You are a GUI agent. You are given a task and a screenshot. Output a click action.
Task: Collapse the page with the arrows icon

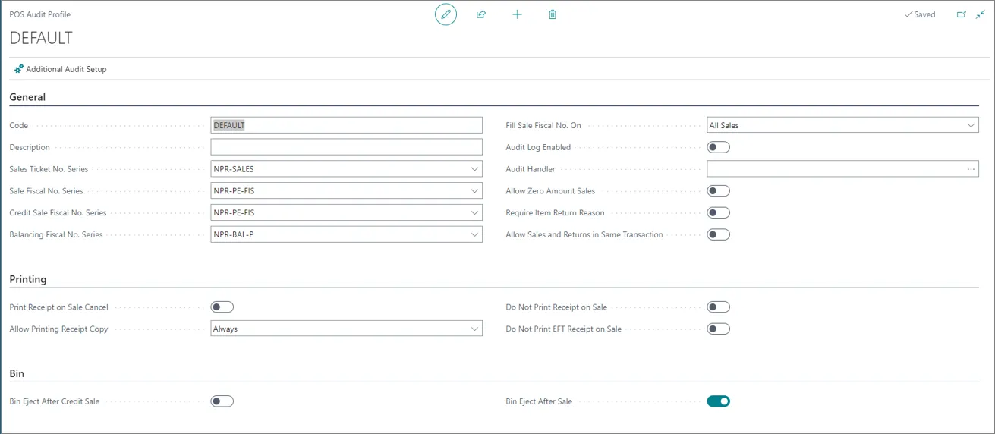pyautogui.click(x=981, y=14)
